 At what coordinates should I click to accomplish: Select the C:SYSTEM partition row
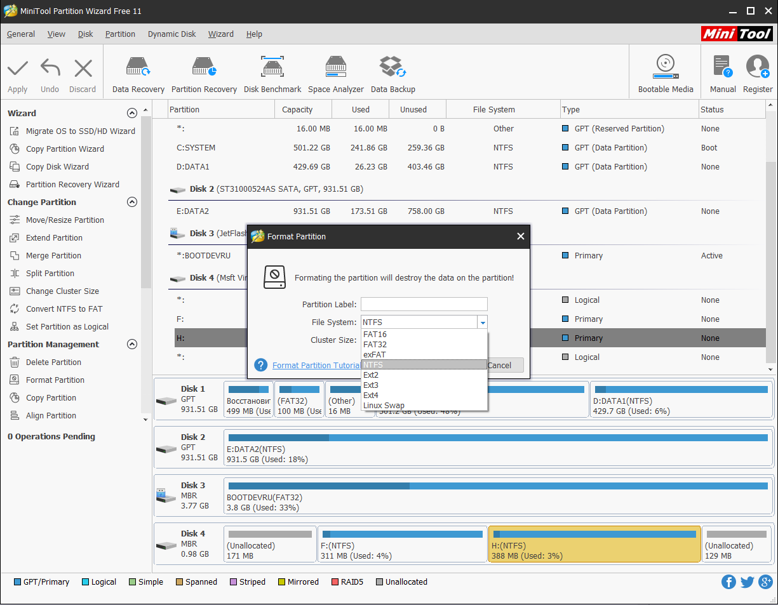(467, 148)
